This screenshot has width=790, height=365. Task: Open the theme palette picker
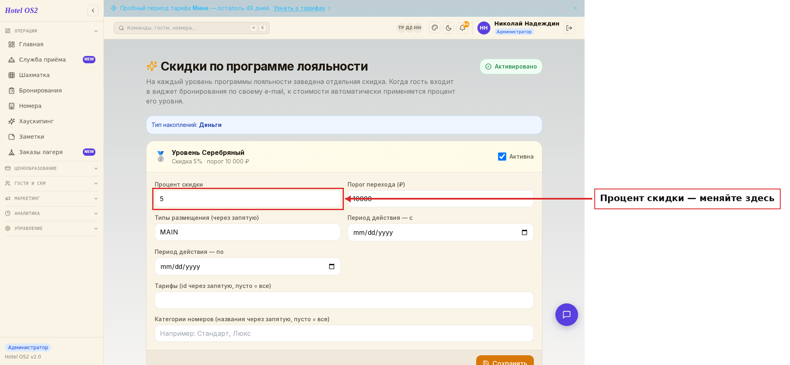coord(435,28)
